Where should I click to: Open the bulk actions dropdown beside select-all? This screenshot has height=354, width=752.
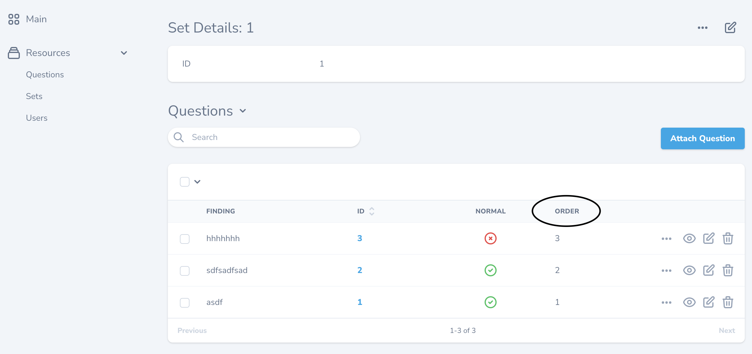pos(198,182)
